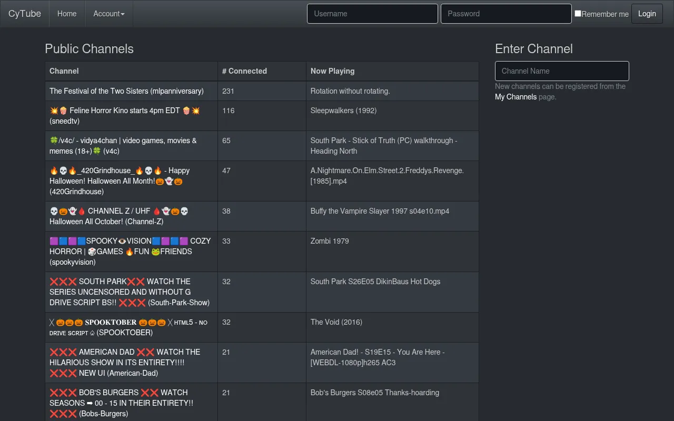Open the /v4c/ vidya4chan channel
Screen dimensions: 674x421
[123, 146]
